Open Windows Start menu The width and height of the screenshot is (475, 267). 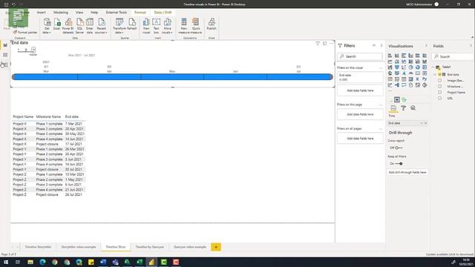click(6, 262)
